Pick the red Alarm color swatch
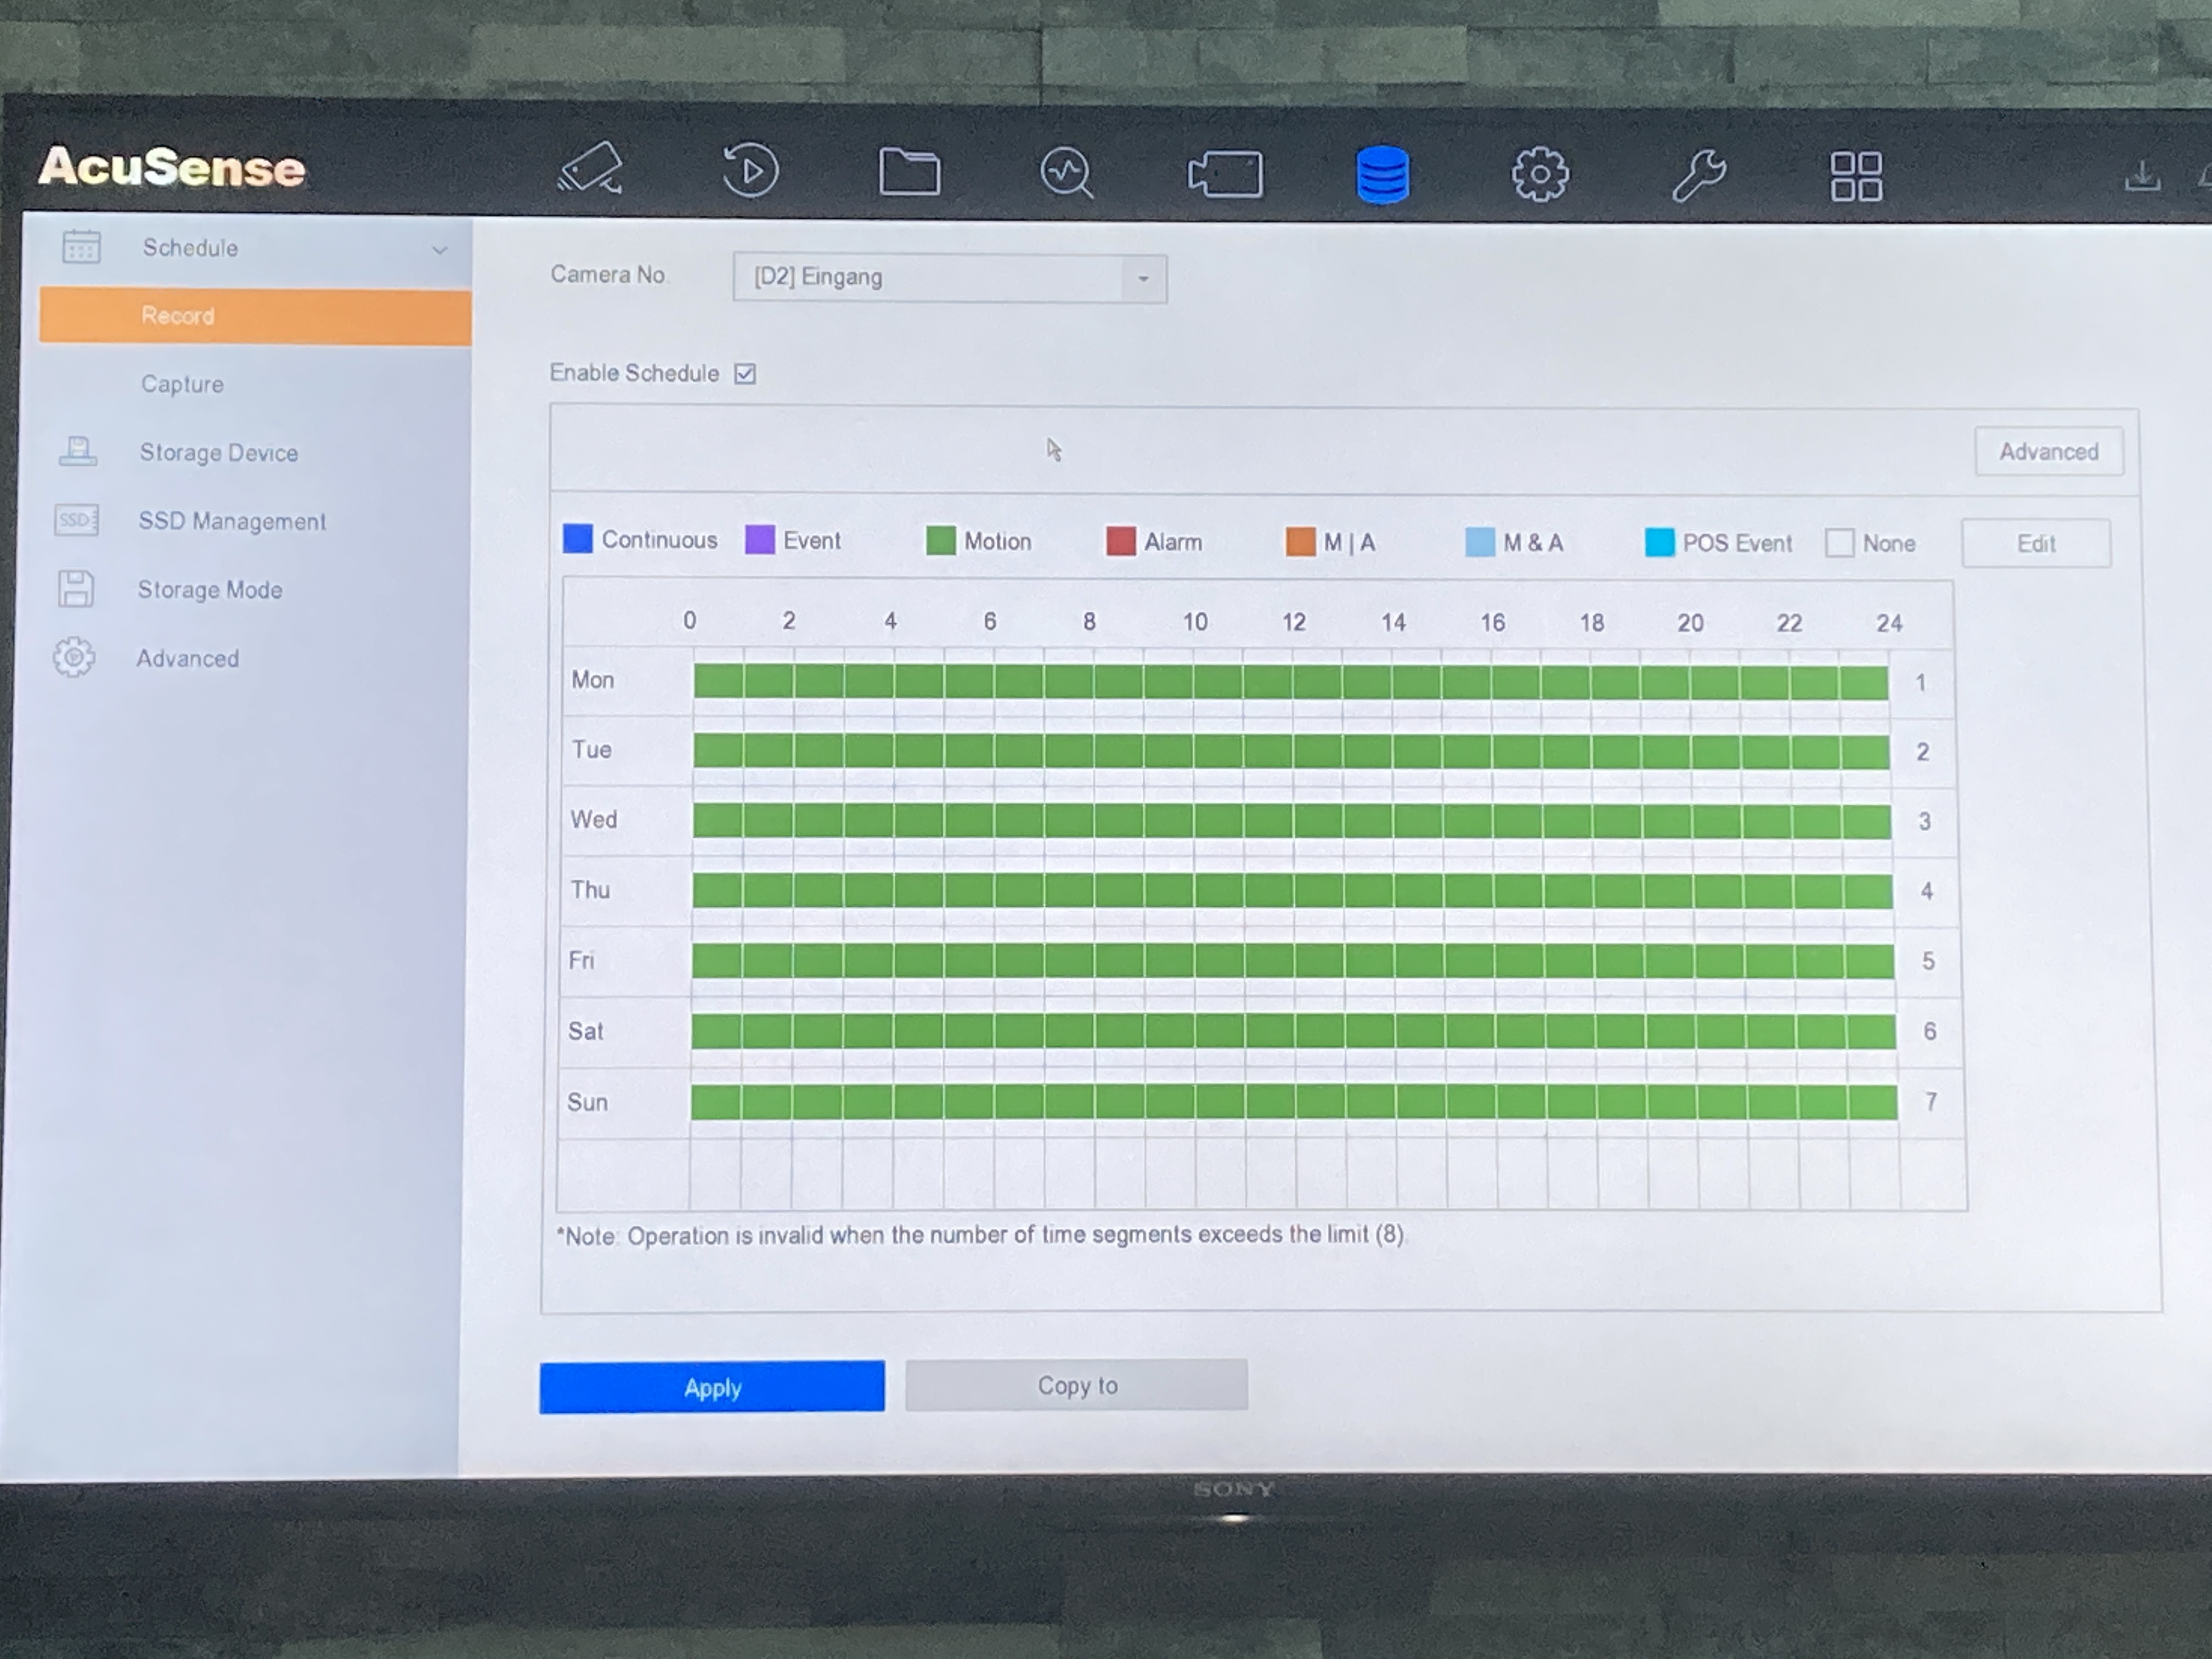 click(1120, 542)
